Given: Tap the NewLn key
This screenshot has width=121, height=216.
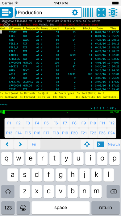Looking at the screenshot, I should (x=114, y=144).
